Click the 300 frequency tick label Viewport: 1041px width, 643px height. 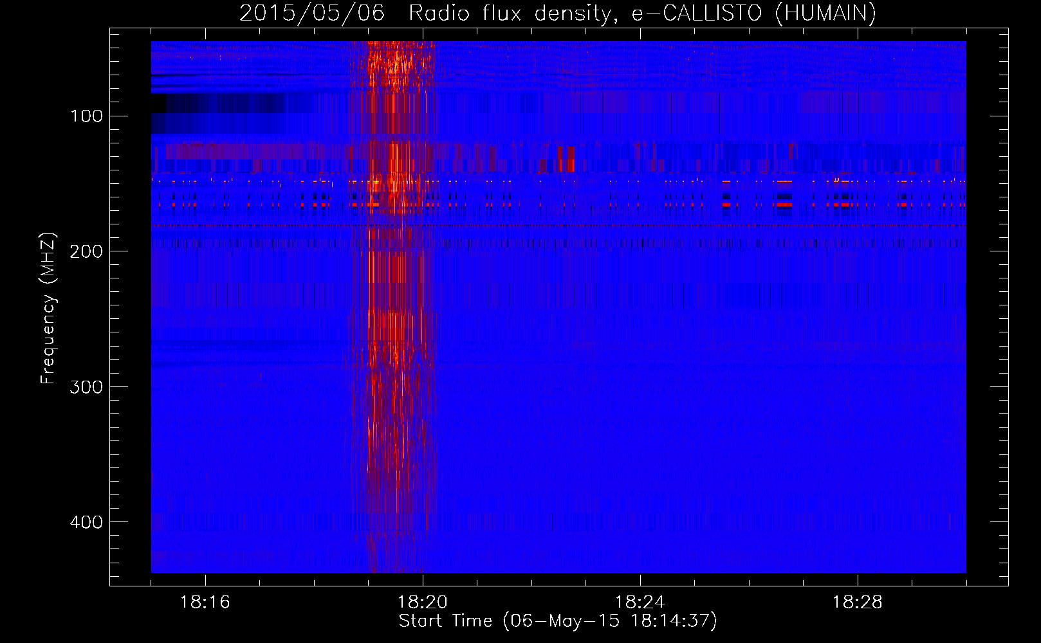click(x=86, y=386)
